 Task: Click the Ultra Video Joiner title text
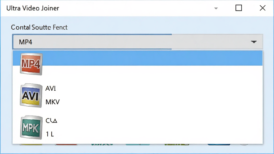click(x=33, y=8)
